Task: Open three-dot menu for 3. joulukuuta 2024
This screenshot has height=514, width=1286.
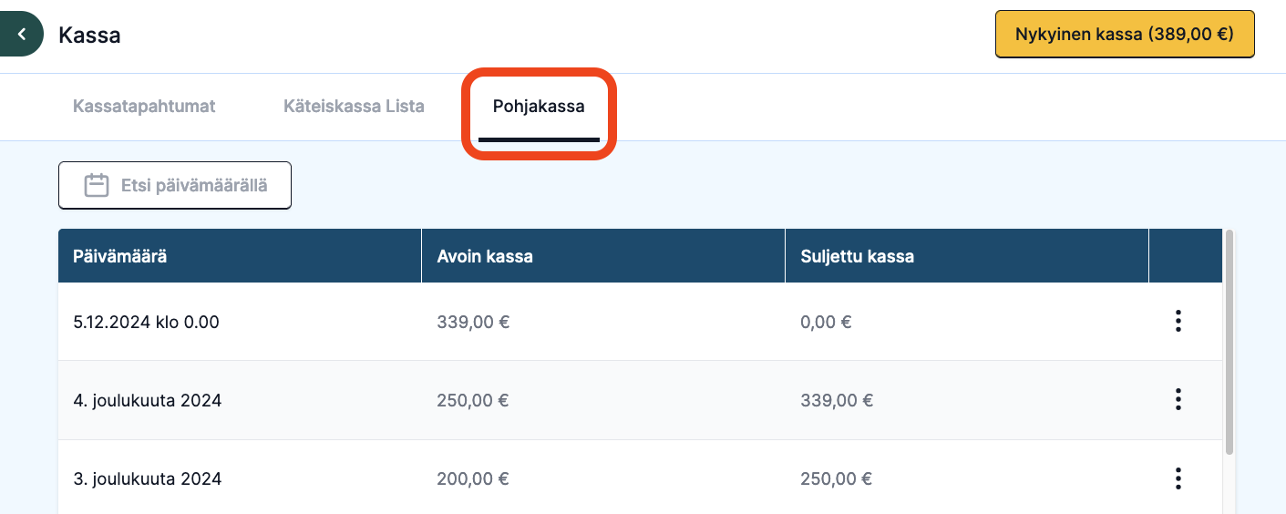Action: [1178, 478]
